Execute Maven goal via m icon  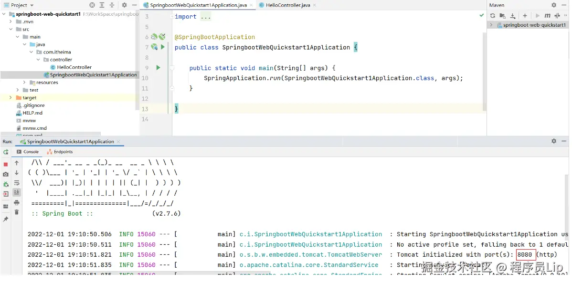547,16
